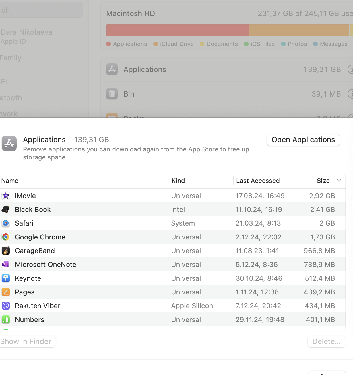Select the Microsoft OneNote icon
The width and height of the screenshot is (353, 375).
[x=6, y=265]
